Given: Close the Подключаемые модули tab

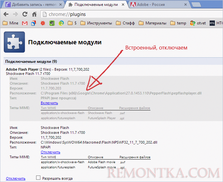Looking at the screenshot, I should point(123,5).
